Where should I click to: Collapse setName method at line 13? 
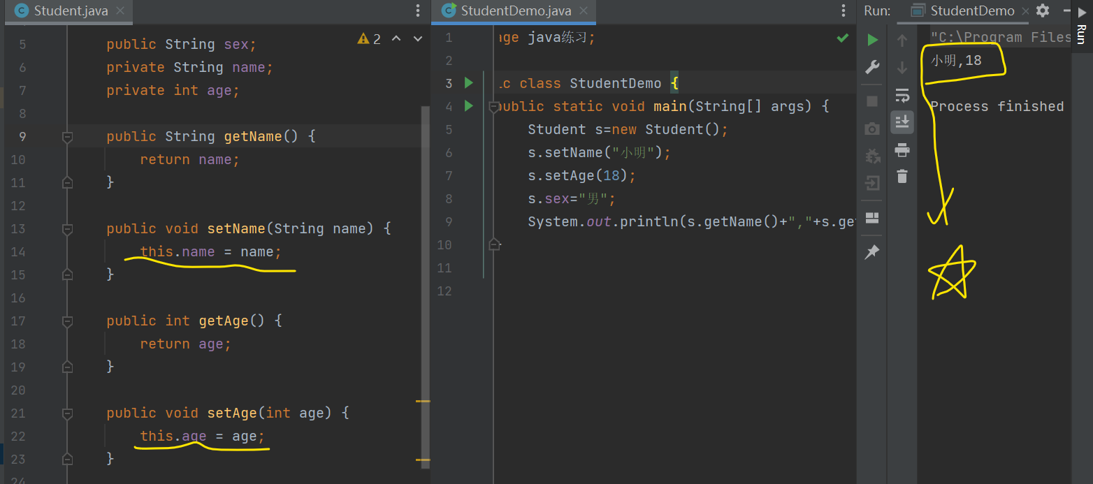(68, 229)
